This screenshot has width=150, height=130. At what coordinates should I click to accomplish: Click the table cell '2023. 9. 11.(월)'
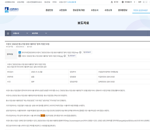tap(49, 72)
